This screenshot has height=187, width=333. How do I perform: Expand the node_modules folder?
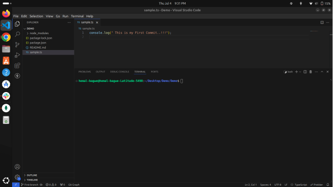[x=39, y=33]
